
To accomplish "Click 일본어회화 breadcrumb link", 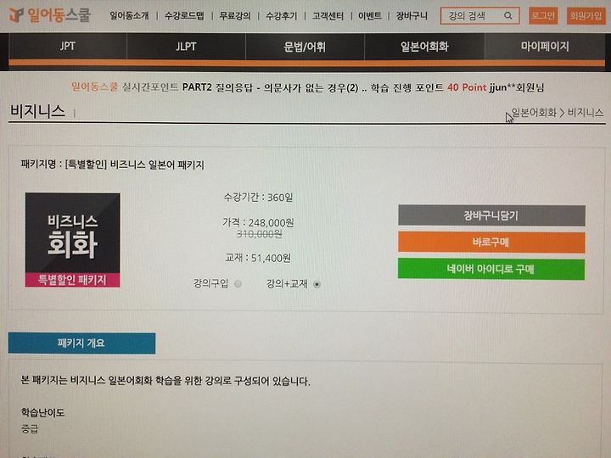I will coord(534,113).
